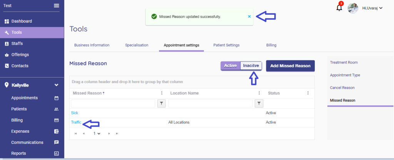Open Missed Reason column options menu
Viewport: 394px width, 160px height.
point(162,93)
